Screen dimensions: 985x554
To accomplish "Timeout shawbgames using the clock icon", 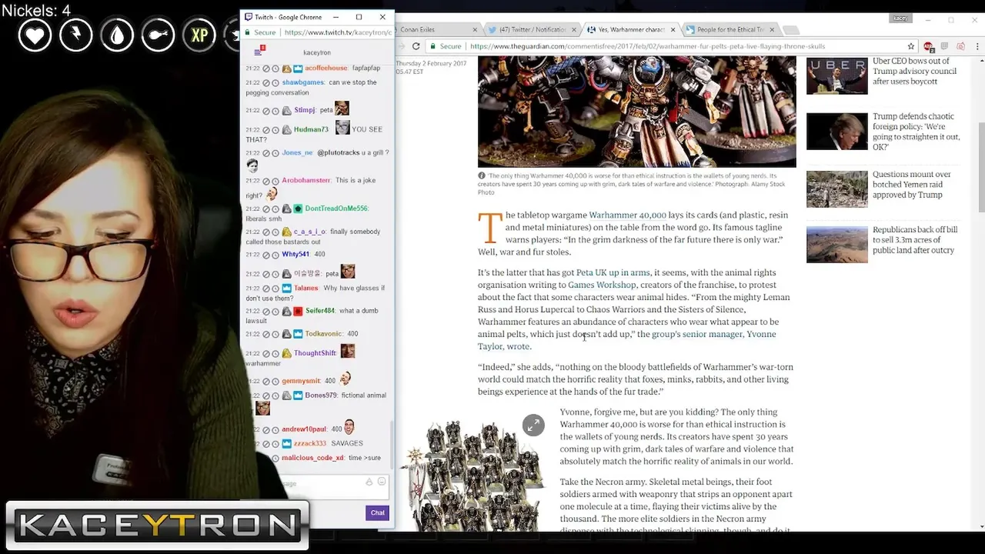I will (275, 82).
